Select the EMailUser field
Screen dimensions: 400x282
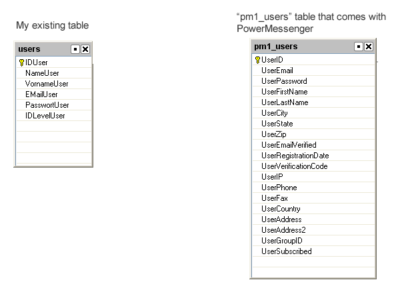(x=54, y=94)
